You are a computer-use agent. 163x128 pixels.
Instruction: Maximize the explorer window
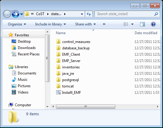coord(145,6)
